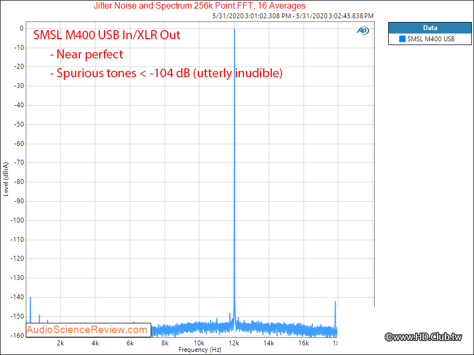Click the 10k frequency axis tick label
This screenshot has height=355, width=474.
click(x=199, y=343)
